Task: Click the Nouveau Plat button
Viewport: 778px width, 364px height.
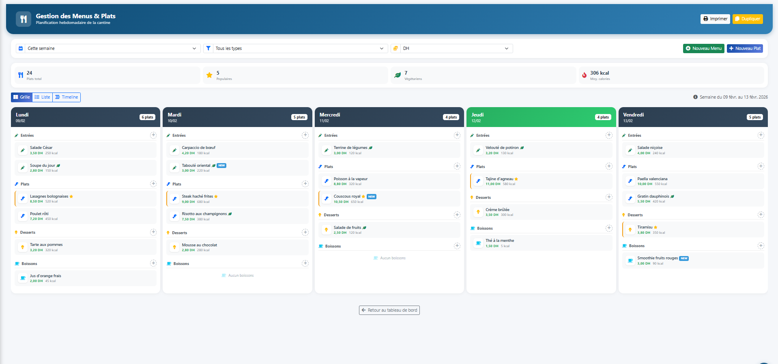Action: tap(744, 49)
